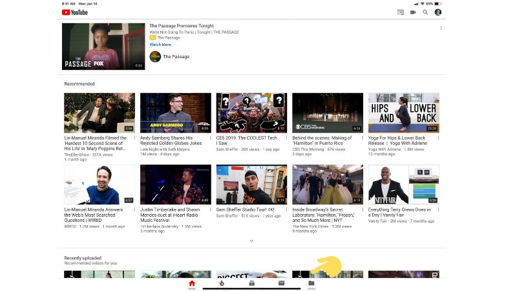Select 'TheEllenShow · 551K views' text
This screenshot has height=291, width=517.
89,155
